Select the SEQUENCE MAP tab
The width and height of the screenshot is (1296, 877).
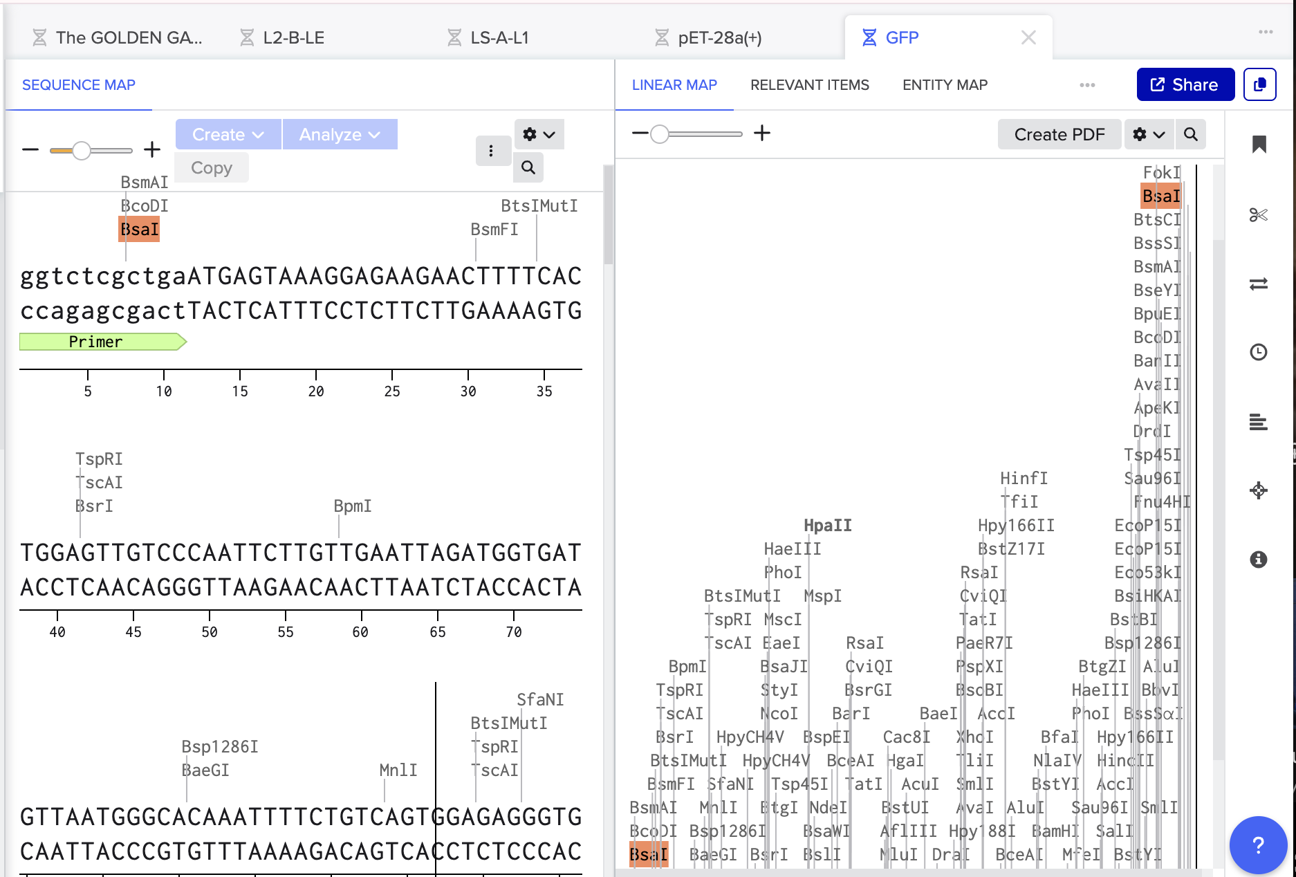79,85
